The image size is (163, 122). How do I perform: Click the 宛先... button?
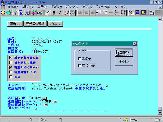[15, 24]
